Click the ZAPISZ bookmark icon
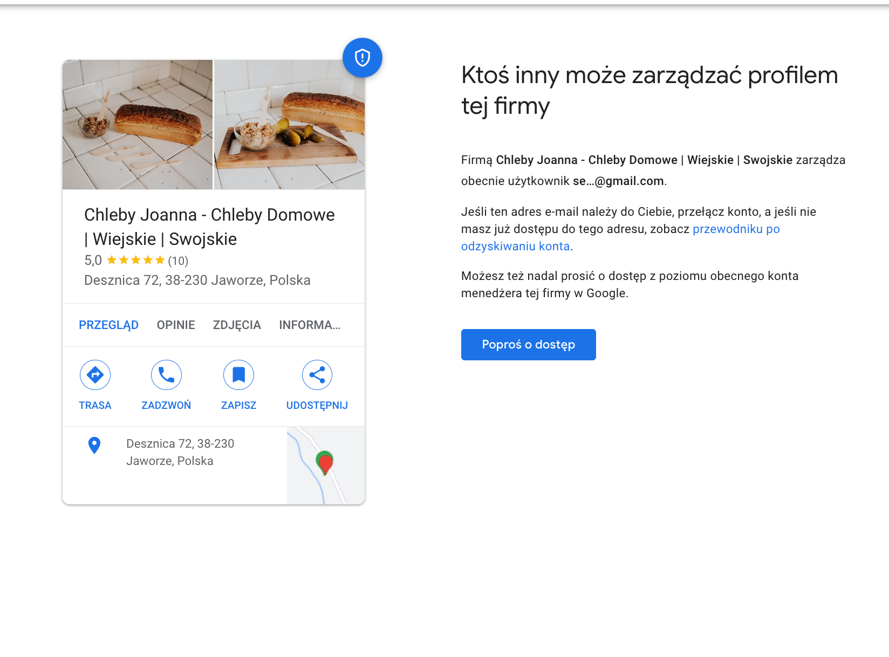Screen dimensions: 889x657 [x=238, y=374]
